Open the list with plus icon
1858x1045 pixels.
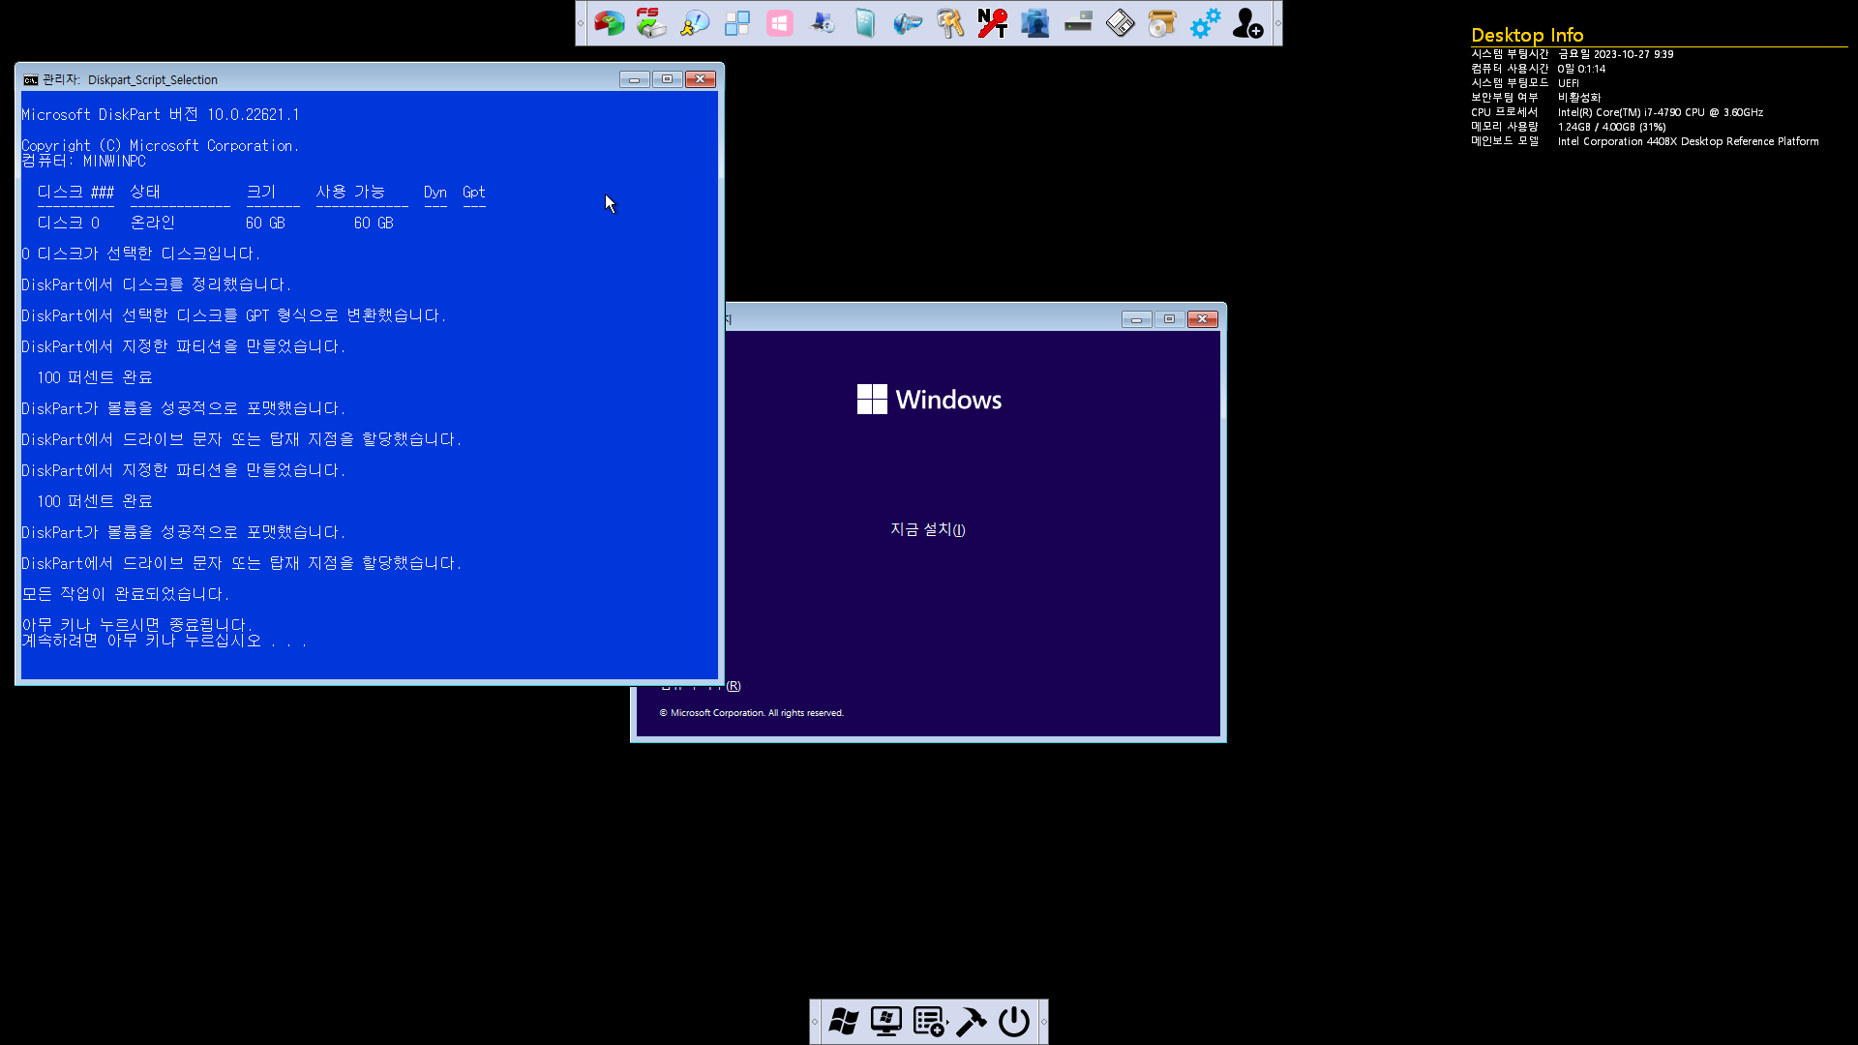930,1022
